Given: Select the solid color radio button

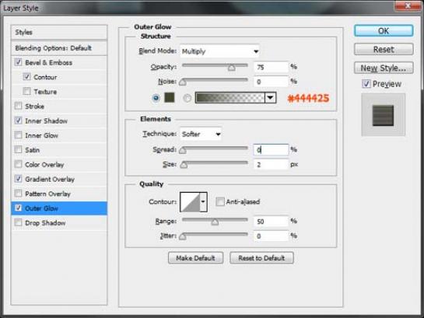Looking at the screenshot, I should pyautogui.click(x=156, y=98).
